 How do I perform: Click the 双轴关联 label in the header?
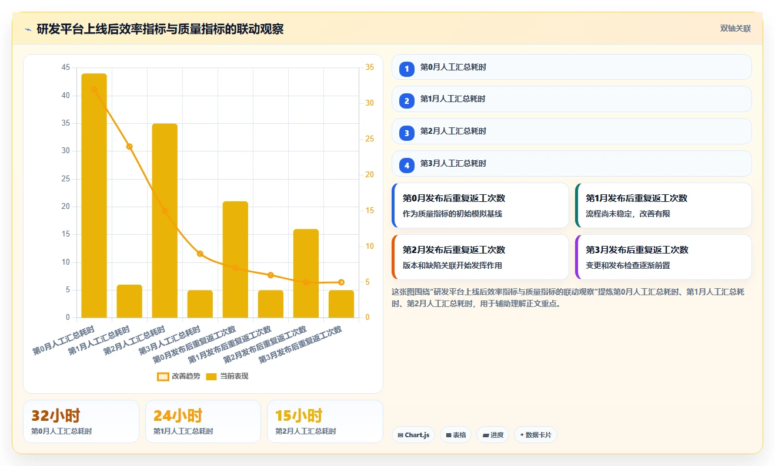tap(736, 29)
